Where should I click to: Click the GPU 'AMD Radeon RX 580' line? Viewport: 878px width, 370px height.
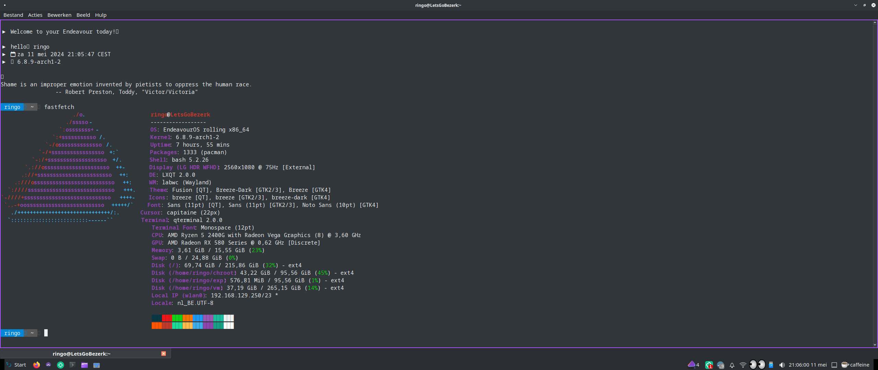(236, 243)
